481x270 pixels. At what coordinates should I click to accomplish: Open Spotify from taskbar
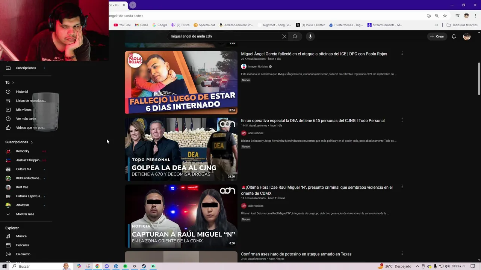click(x=125, y=266)
